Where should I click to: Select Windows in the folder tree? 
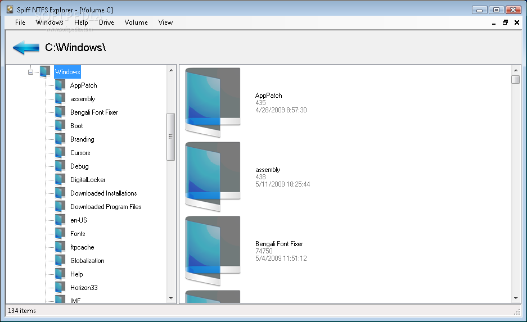point(67,72)
